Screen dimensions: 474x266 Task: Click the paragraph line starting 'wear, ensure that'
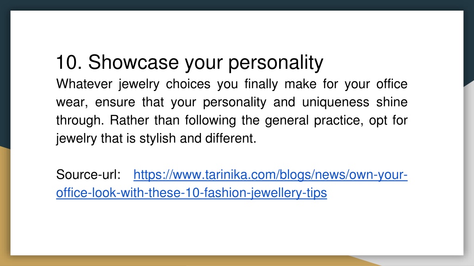point(232,102)
